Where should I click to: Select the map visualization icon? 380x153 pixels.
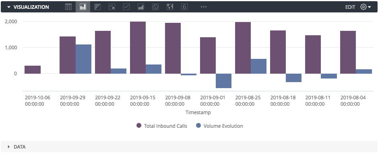coord(170,7)
